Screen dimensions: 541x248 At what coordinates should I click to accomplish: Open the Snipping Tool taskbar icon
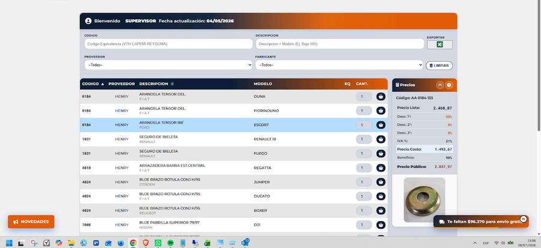click(34, 243)
